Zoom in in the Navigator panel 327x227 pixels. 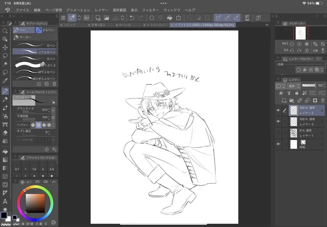coord(299,44)
